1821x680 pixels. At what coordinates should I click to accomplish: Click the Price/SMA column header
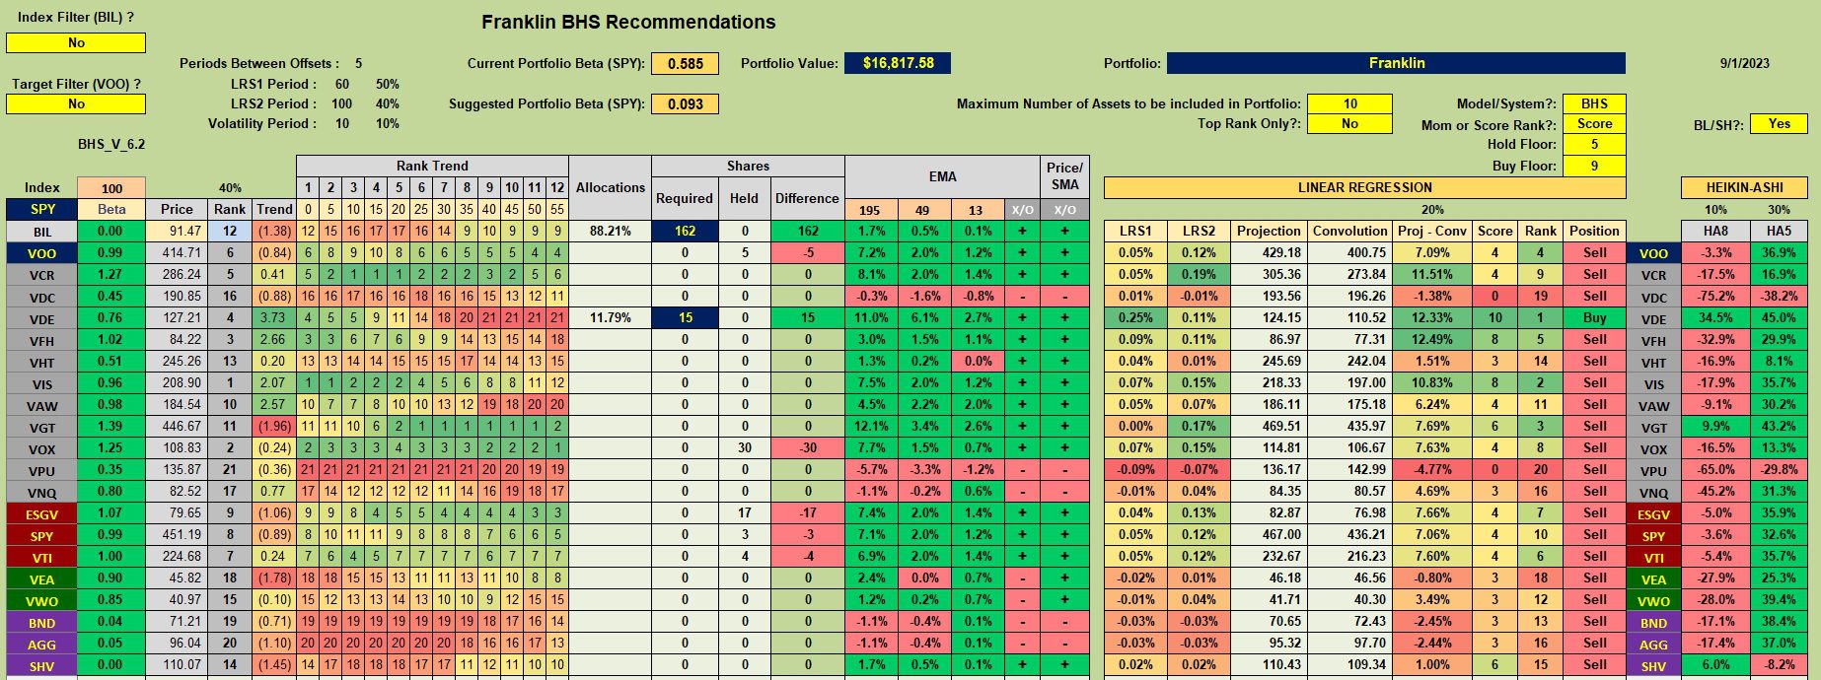pos(1064,176)
